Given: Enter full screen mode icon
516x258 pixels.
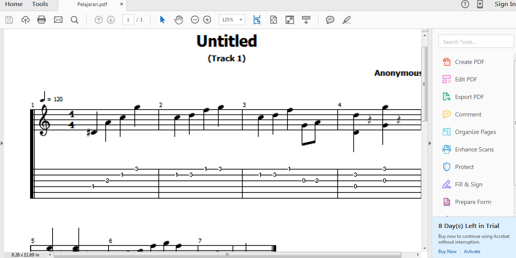Looking at the screenshot, I should [290, 20].
